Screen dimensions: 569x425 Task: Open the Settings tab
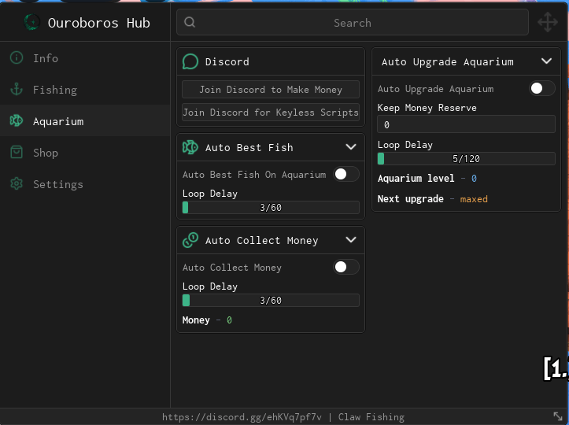[x=85, y=184]
